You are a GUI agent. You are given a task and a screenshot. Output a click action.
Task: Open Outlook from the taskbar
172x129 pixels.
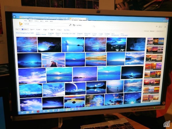point(63,110)
